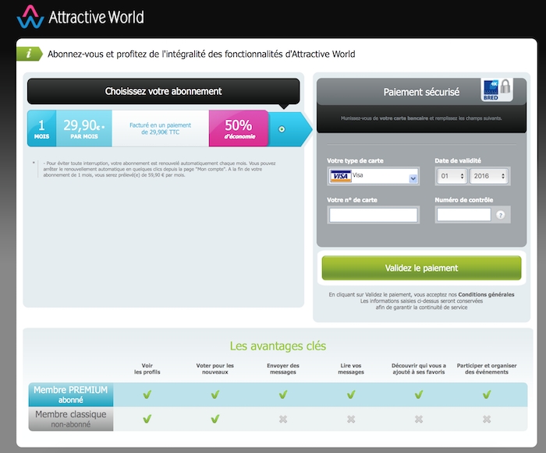Click classique cross under Lire vos messages
The height and width of the screenshot is (453, 546).
[x=351, y=420]
